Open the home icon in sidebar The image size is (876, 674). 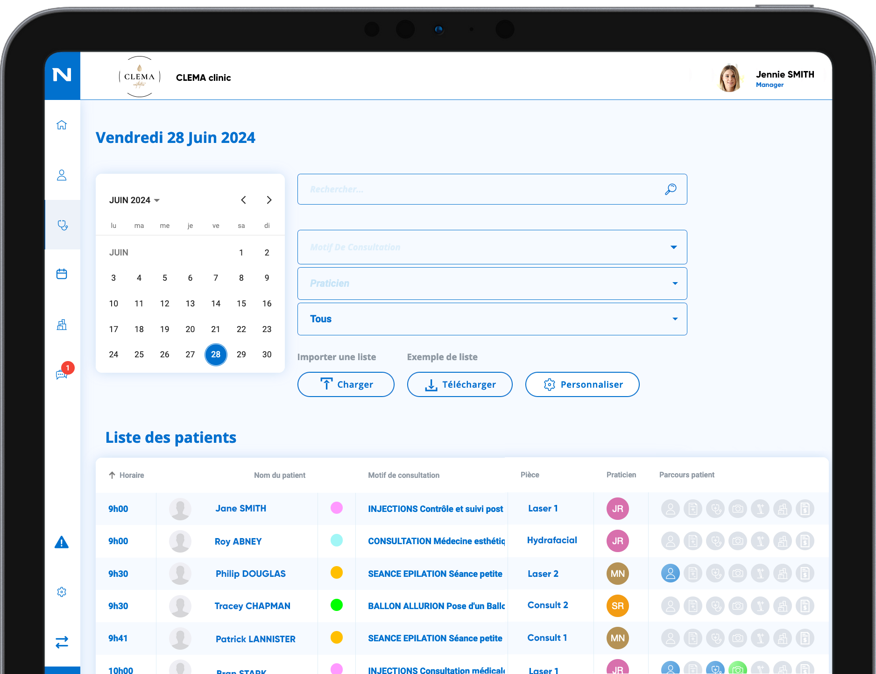[62, 125]
